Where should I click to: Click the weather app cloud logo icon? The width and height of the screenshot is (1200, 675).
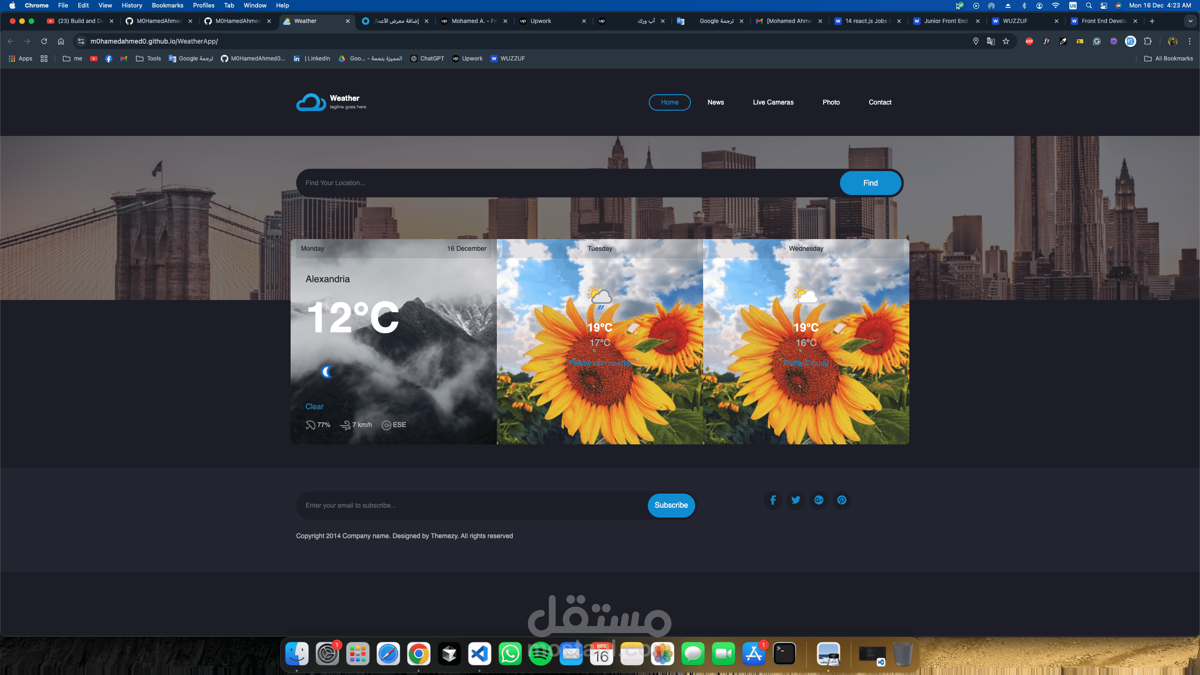[310, 102]
